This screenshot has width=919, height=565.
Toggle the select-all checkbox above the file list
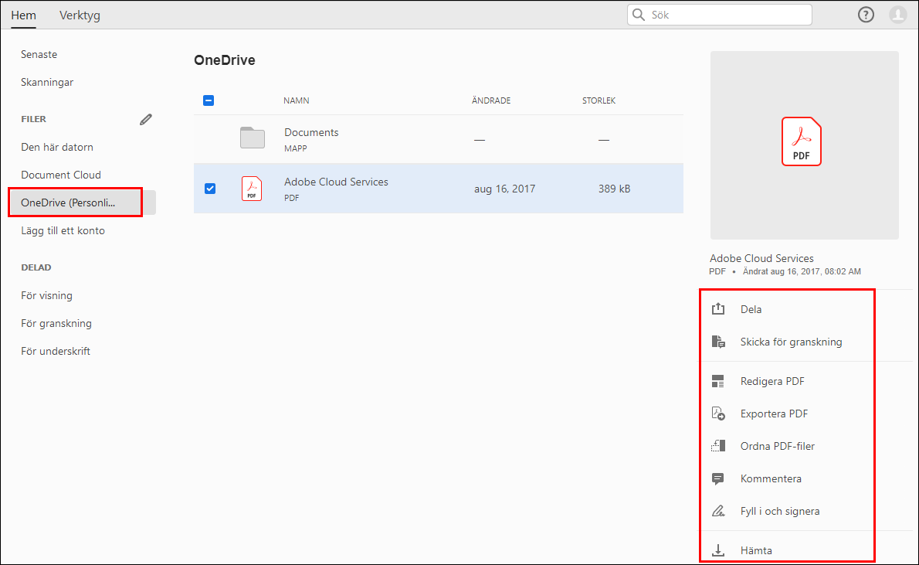209,100
